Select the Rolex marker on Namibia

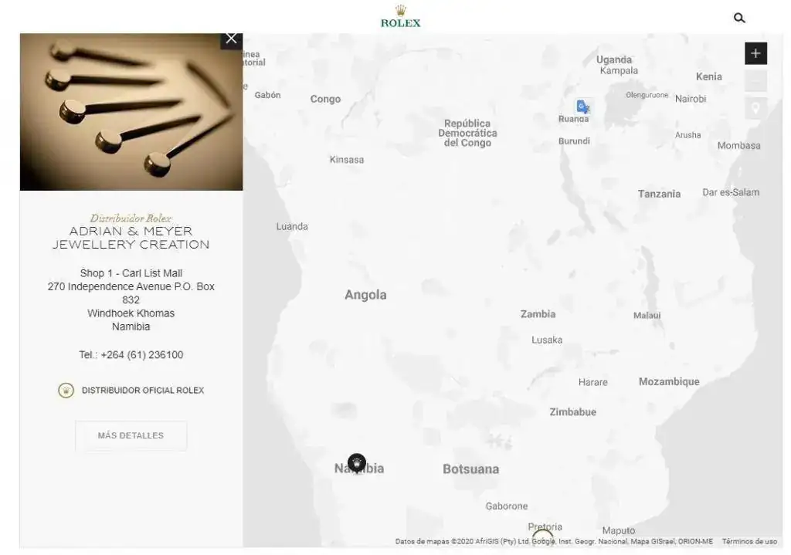point(357,462)
